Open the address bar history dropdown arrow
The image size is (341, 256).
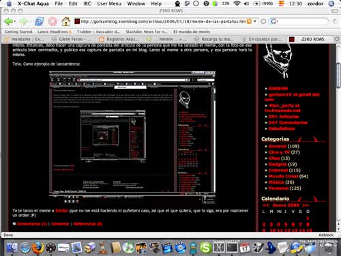point(255,21)
